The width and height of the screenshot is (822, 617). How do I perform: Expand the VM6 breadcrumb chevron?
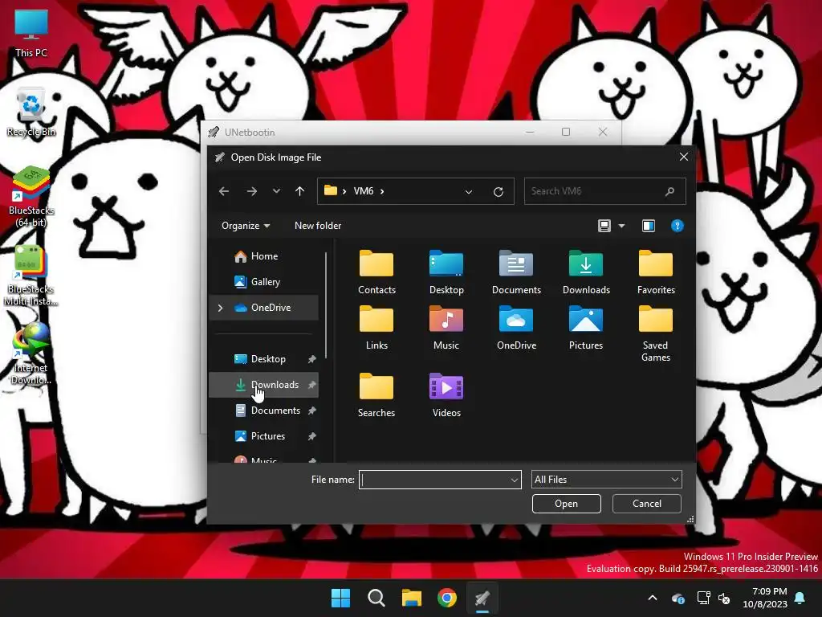[382, 191]
